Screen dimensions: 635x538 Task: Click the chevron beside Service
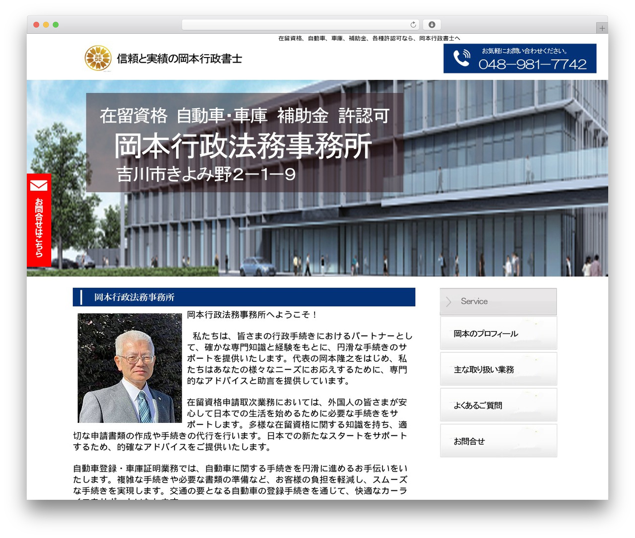448,301
